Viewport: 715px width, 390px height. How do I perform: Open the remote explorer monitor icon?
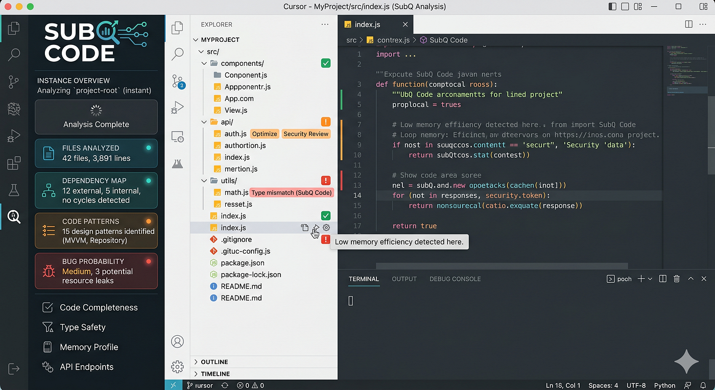(178, 136)
